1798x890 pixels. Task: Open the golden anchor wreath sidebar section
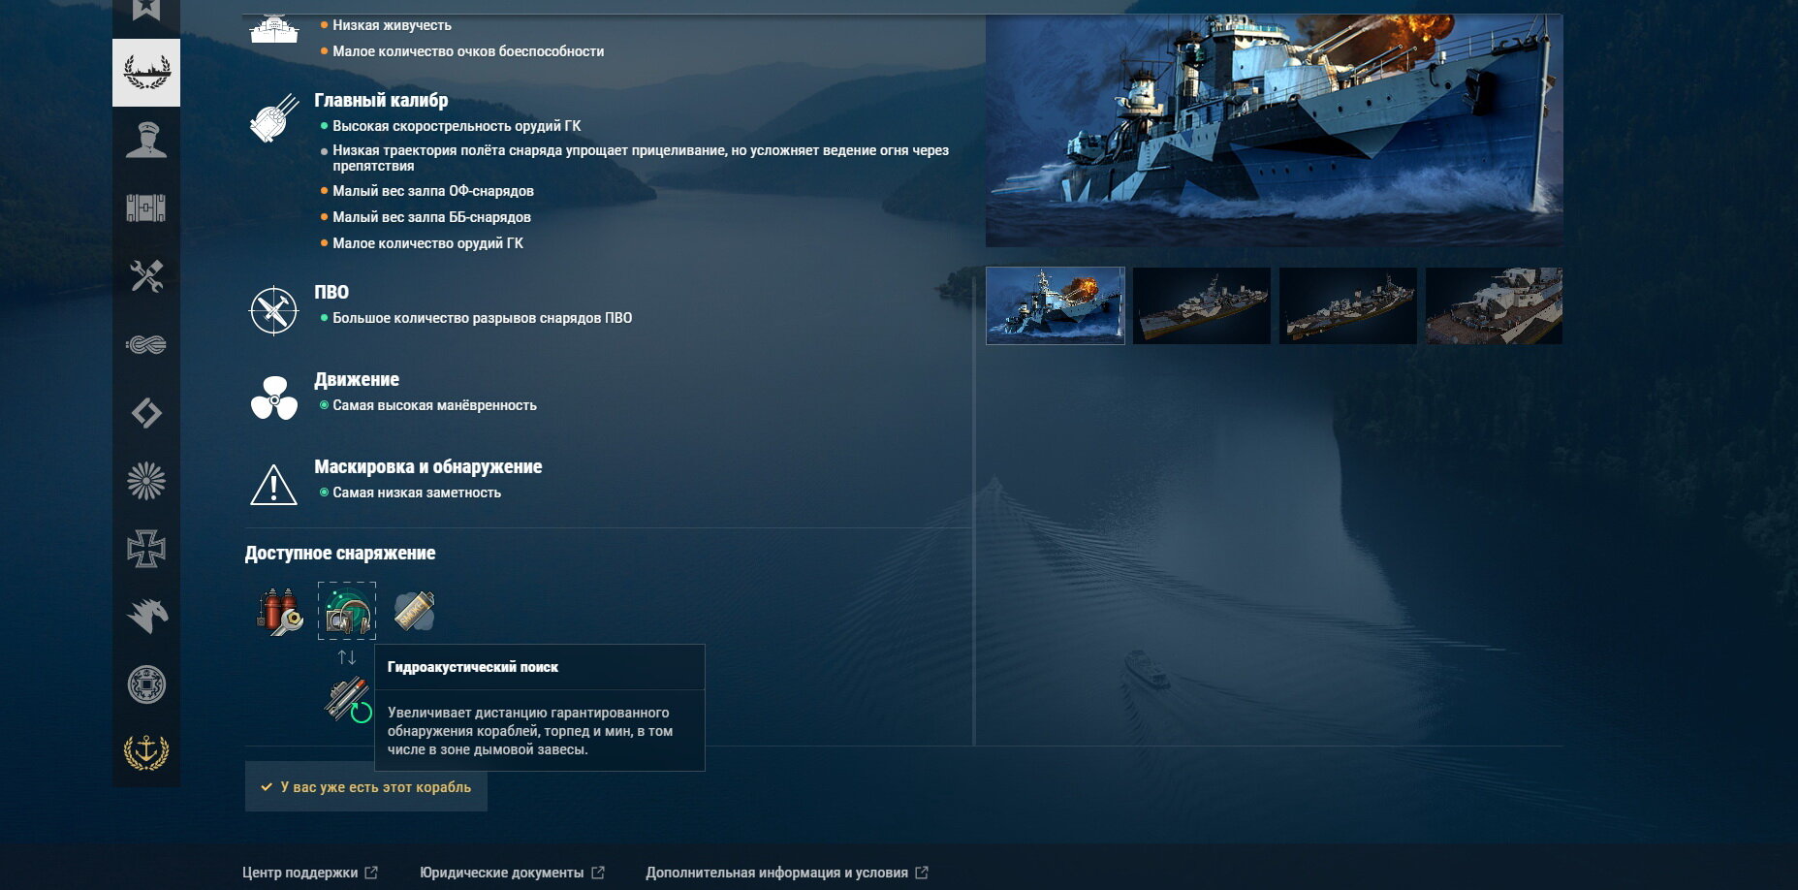pos(146,752)
